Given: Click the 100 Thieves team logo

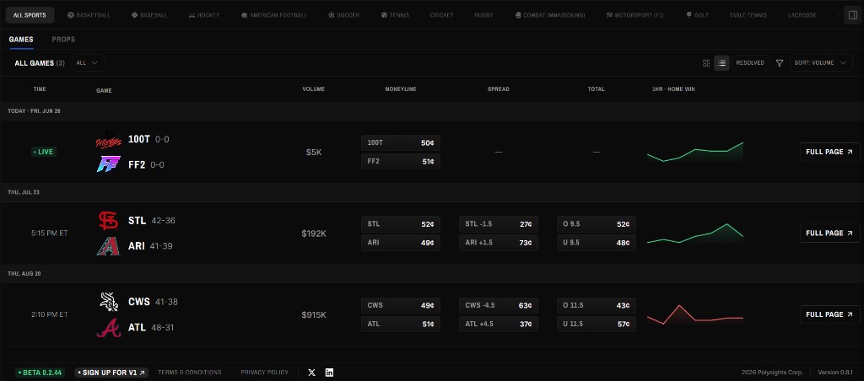Looking at the screenshot, I should (x=109, y=140).
